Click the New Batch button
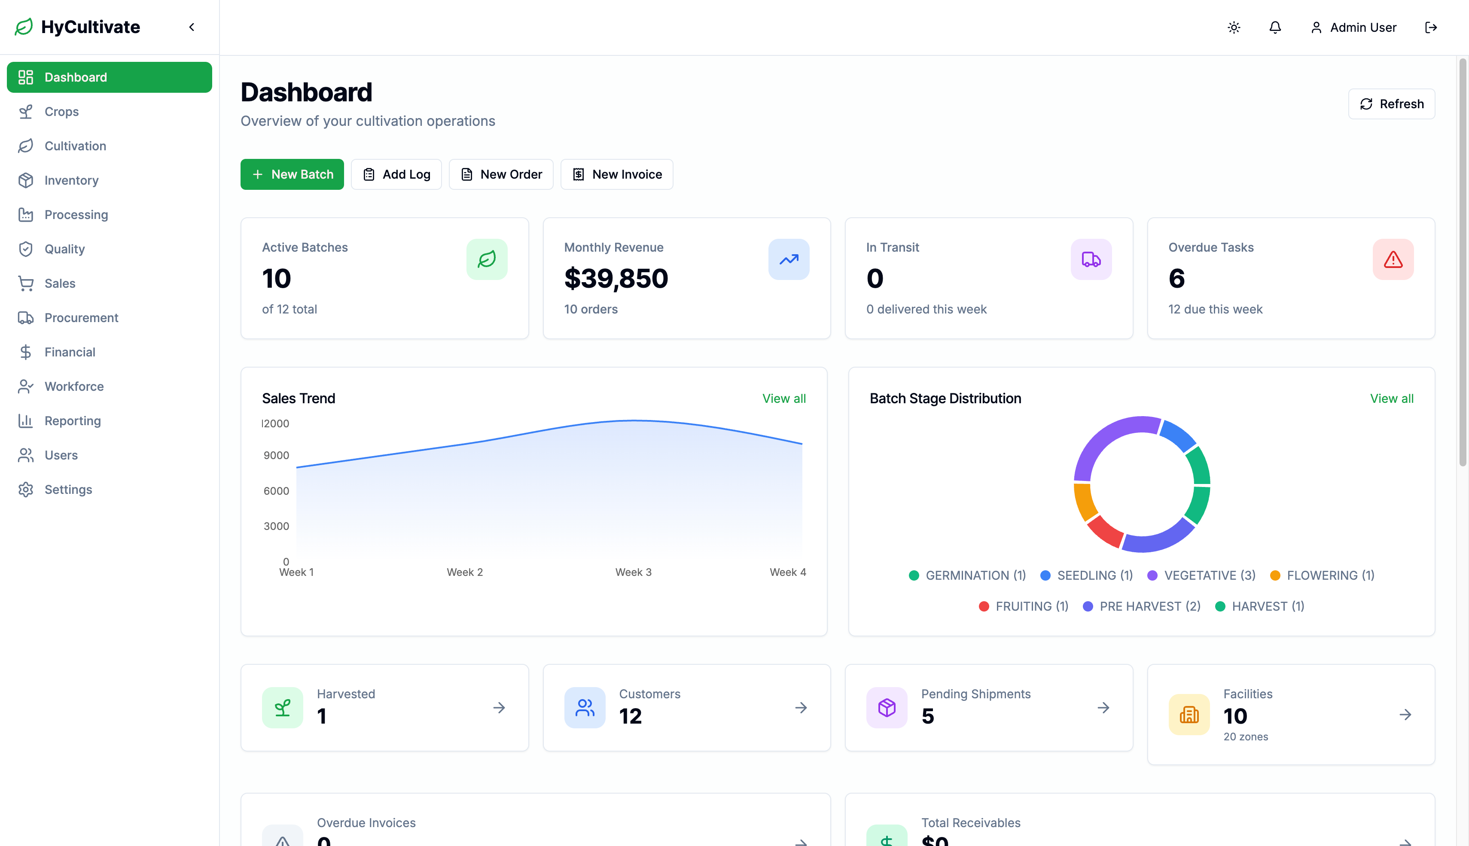Screen dimensions: 1469x846 tap(292, 174)
